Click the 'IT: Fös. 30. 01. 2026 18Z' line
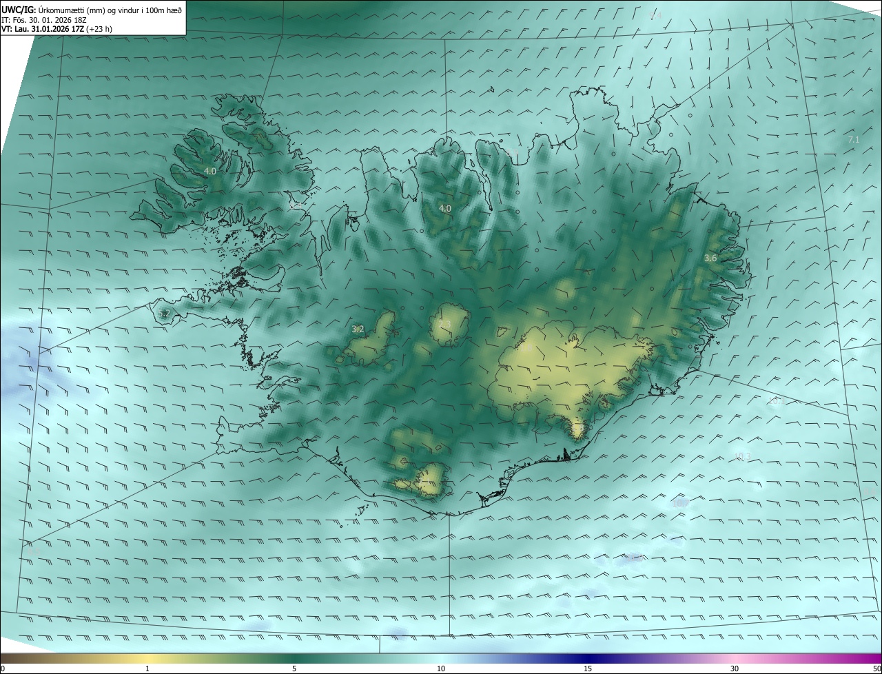 [x=45, y=20]
